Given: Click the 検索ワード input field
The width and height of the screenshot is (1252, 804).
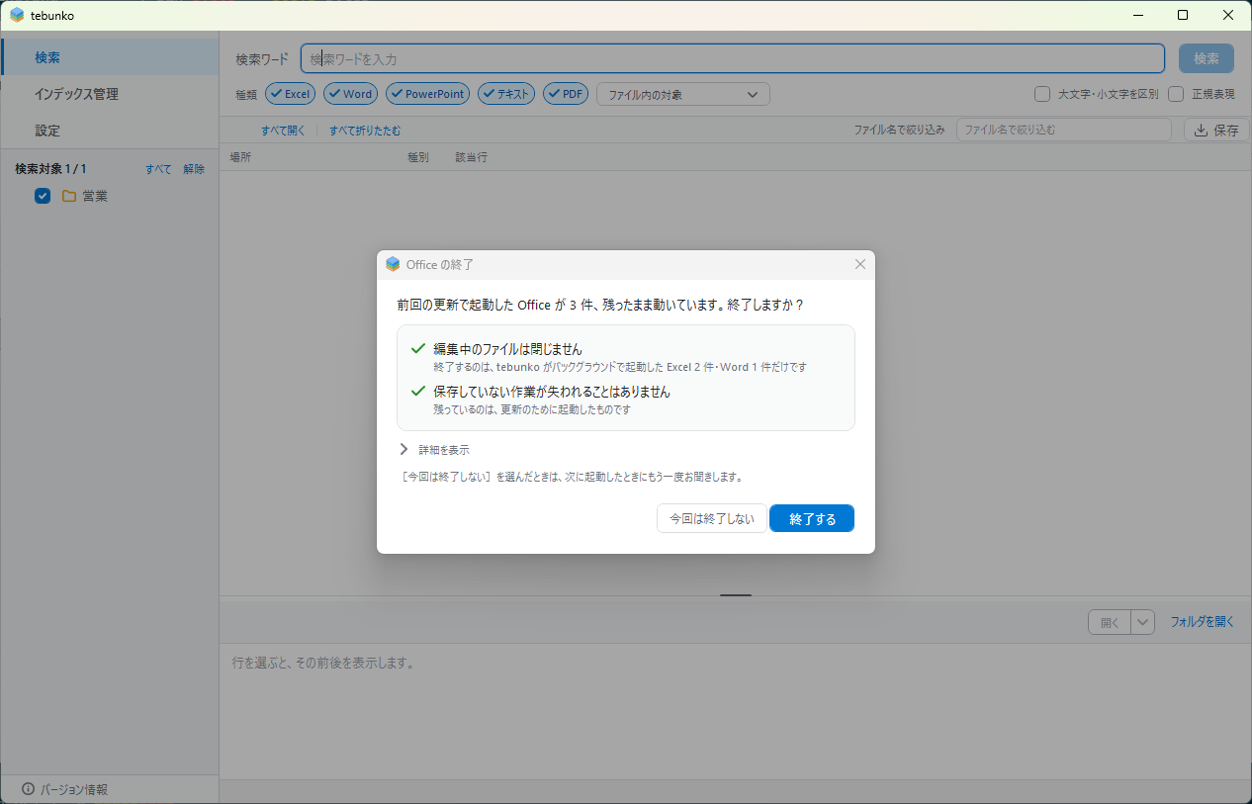Looking at the screenshot, I should [x=733, y=59].
